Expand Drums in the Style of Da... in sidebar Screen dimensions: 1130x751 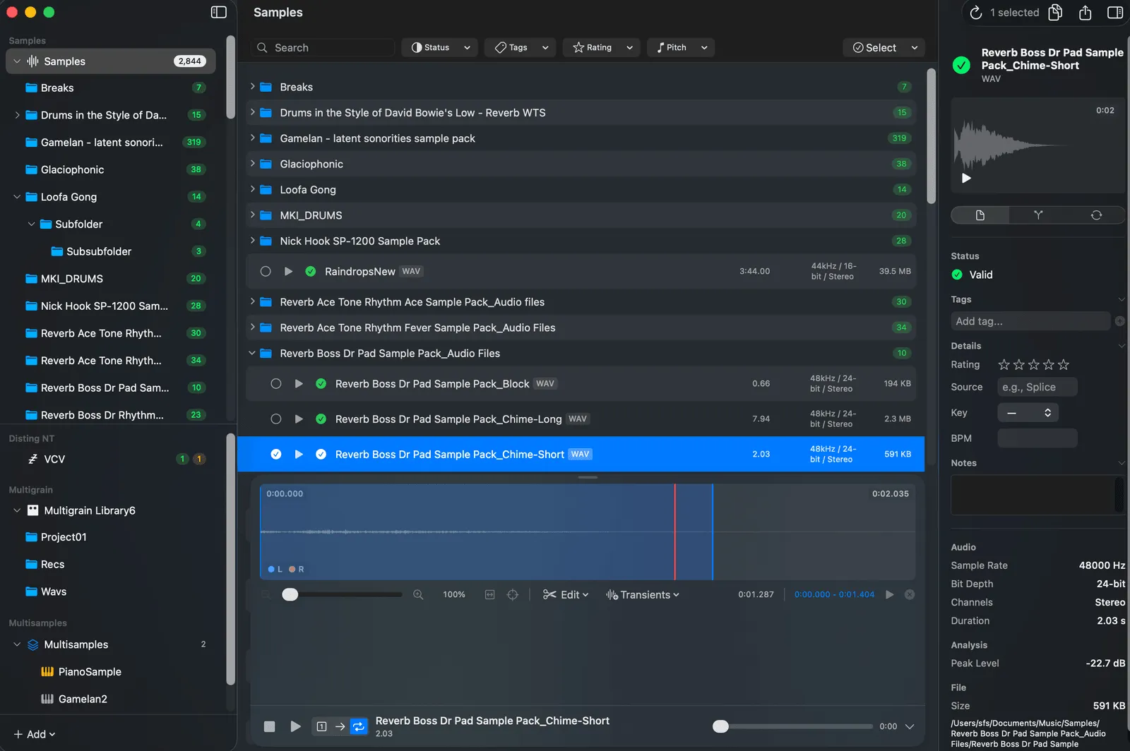17,115
